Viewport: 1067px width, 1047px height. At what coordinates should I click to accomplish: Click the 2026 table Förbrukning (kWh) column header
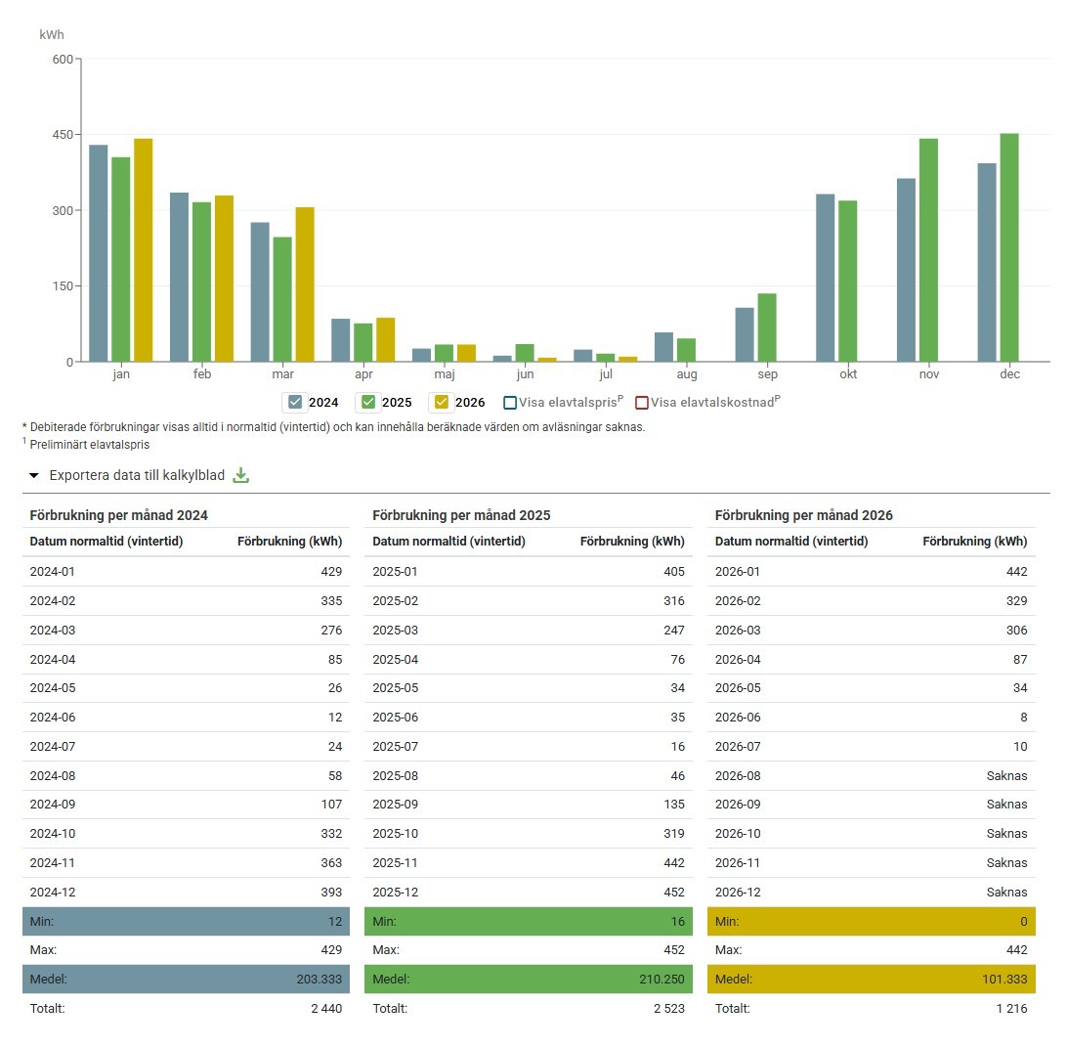(x=975, y=542)
